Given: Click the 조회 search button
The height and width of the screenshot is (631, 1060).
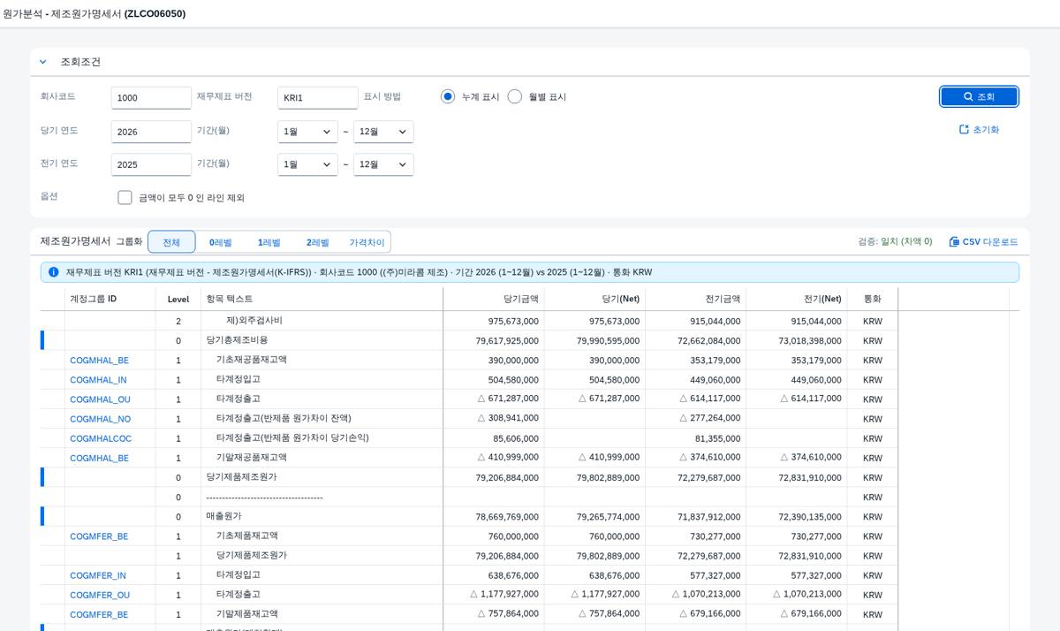Looking at the screenshot, I should point(979,96).
